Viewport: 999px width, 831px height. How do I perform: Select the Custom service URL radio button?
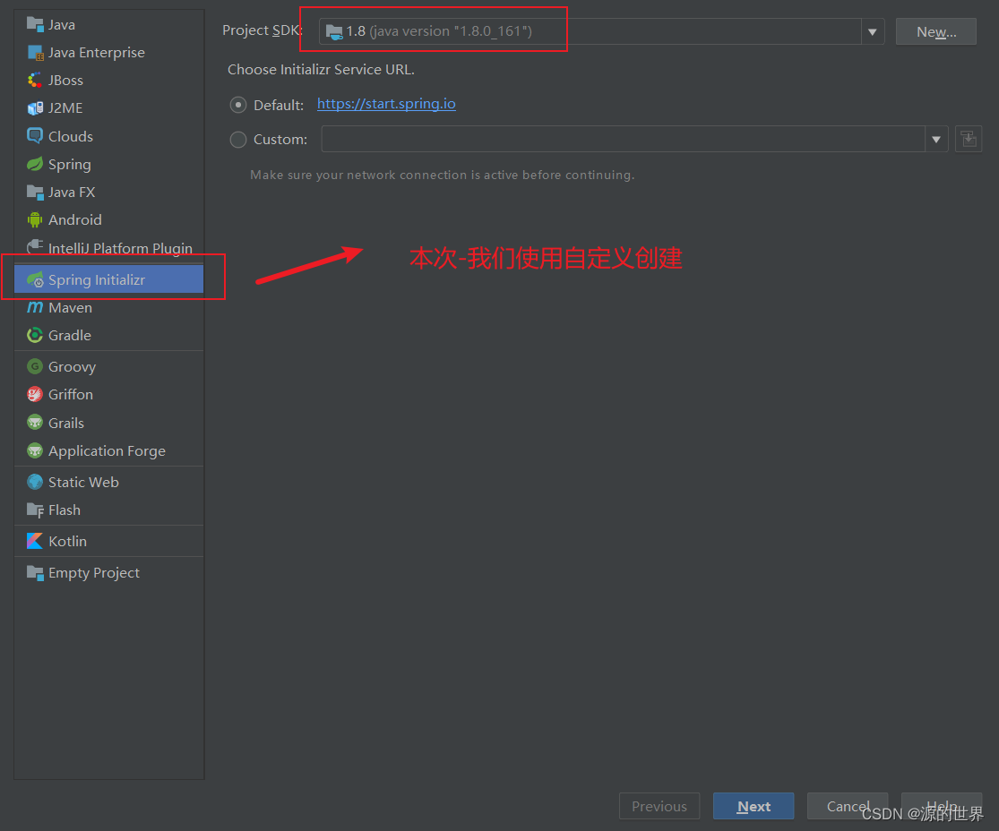tap(238, 140)
